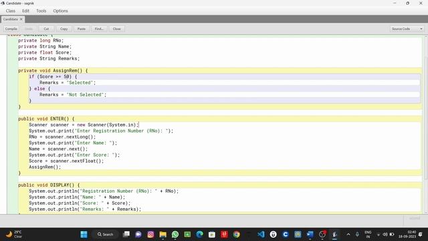Open the Windows Start menu

click(x=84, y=234)
